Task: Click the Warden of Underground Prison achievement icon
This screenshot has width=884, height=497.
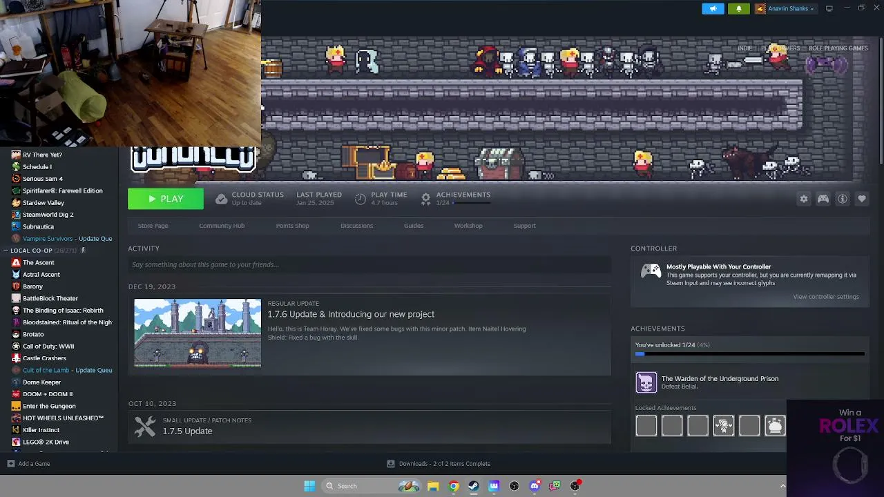Action: tap(646, 382)
